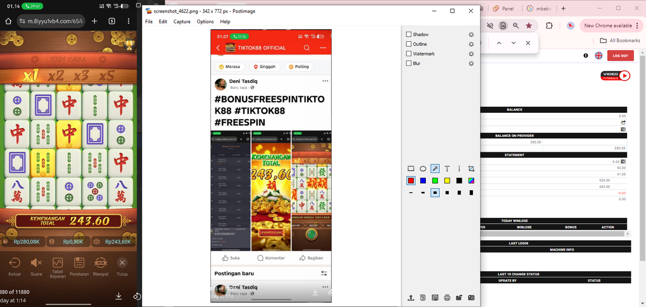Click the open-in-folder share icon
This screenshot has width=646, height=307.
pyautogui.click(x=459, y=297)
